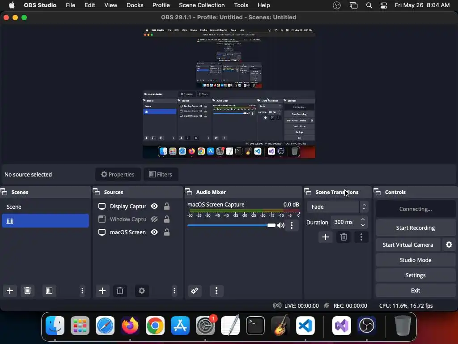Click the OBS preview canvas

(x=229, y=93)
